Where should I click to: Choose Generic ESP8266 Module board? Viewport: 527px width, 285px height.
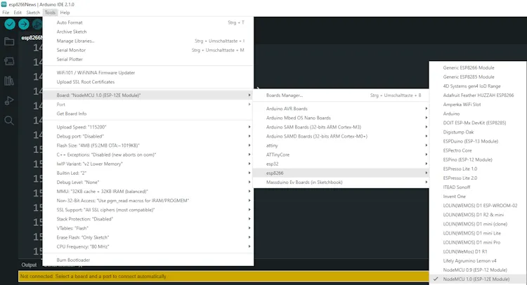(469, 67)
